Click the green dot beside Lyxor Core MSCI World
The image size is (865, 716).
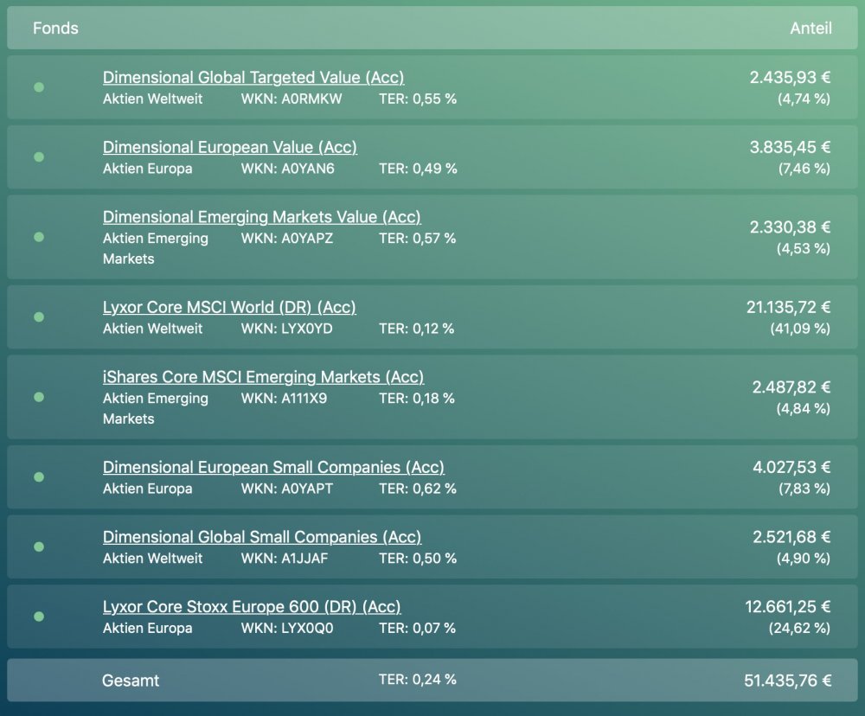click(x=39, y=317)
